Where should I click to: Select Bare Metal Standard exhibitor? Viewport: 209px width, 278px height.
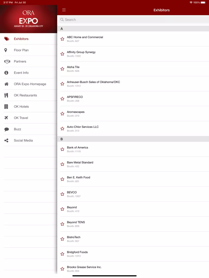[133, 164]
